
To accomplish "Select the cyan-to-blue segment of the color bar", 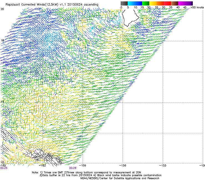I will pos(135,3).
